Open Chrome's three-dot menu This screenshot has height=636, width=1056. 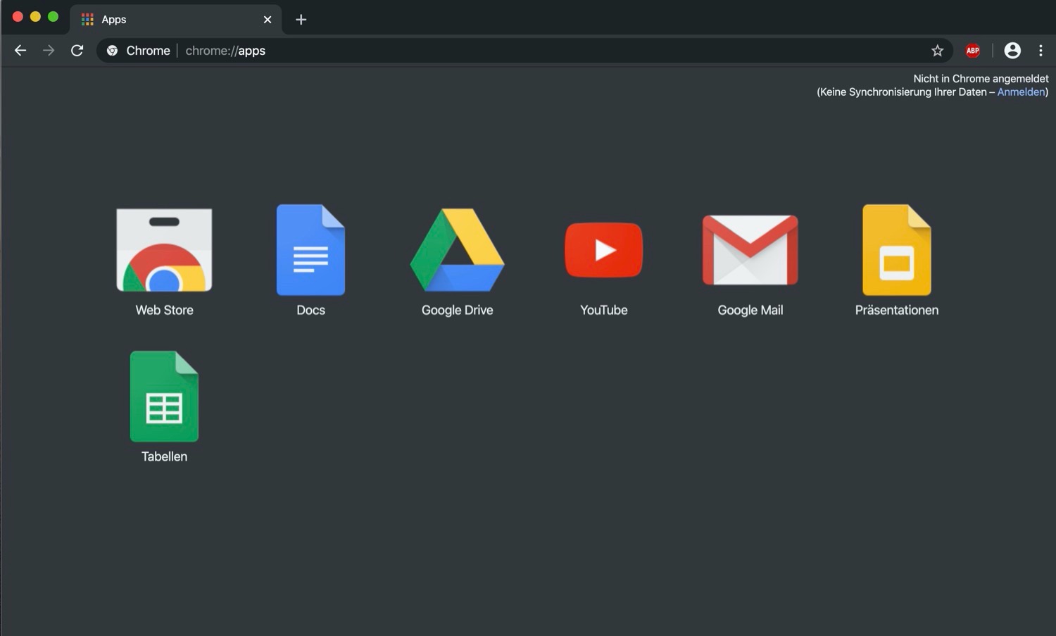pyautogui.click(x=1041, y=51)
